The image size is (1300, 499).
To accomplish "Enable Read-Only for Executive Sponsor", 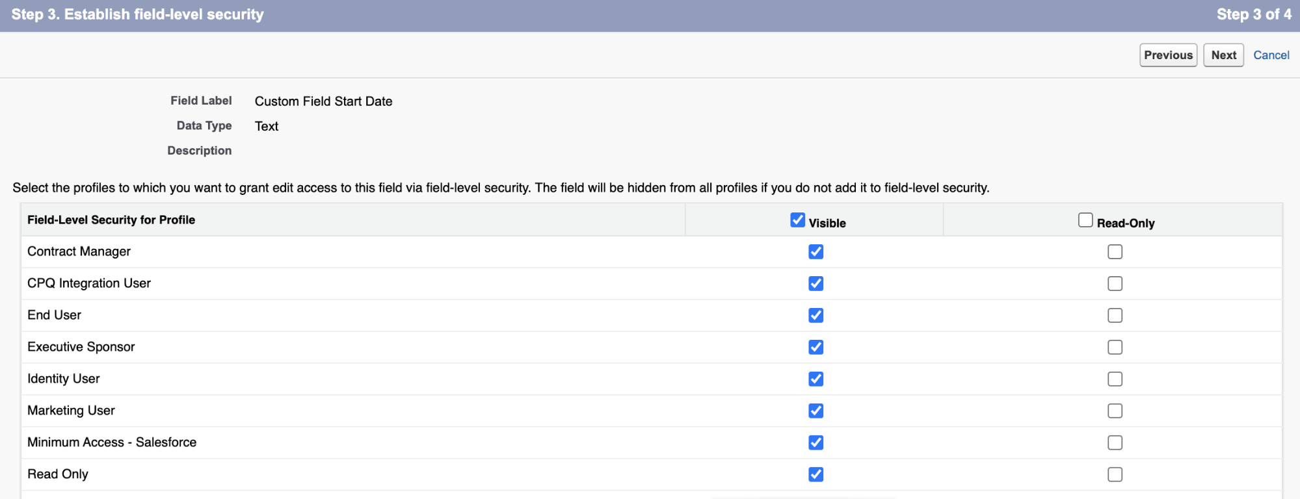I will 1115,348.
